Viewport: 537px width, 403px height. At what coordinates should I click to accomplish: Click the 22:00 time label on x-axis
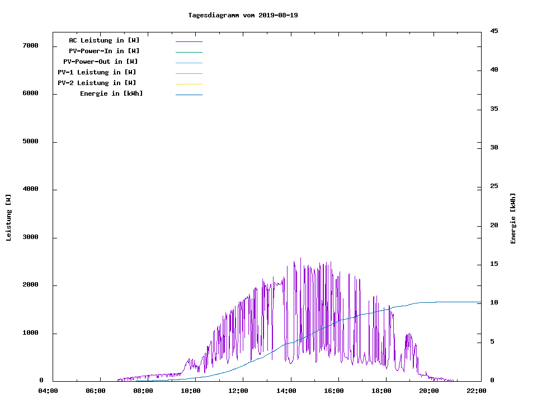click(477, 391)
